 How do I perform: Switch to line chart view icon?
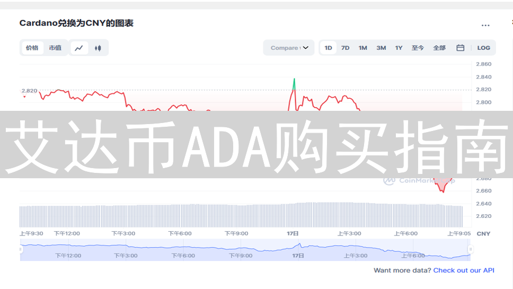point(79,48)
